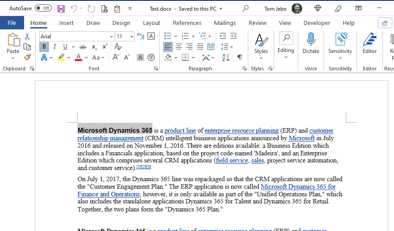Toggle Character Shading button
394x231 pixels.
140,57
